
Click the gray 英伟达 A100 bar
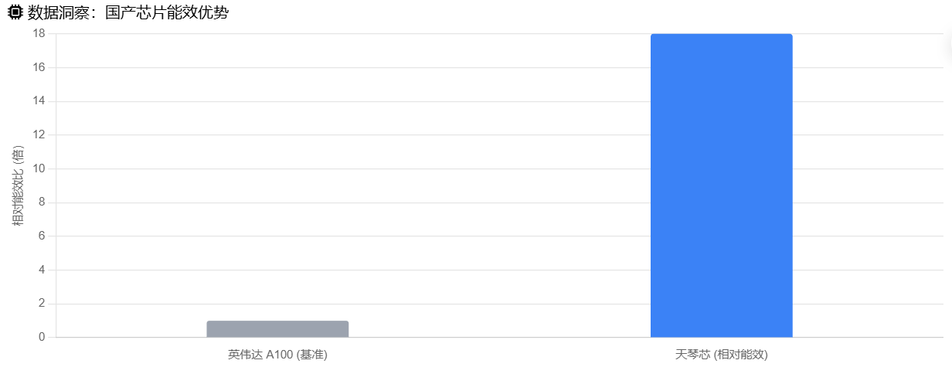tap(277, 329)
